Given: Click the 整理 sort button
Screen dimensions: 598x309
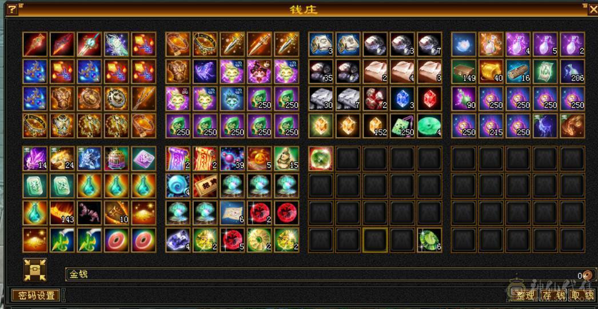Looking at the screenshot, I should 525,295.
